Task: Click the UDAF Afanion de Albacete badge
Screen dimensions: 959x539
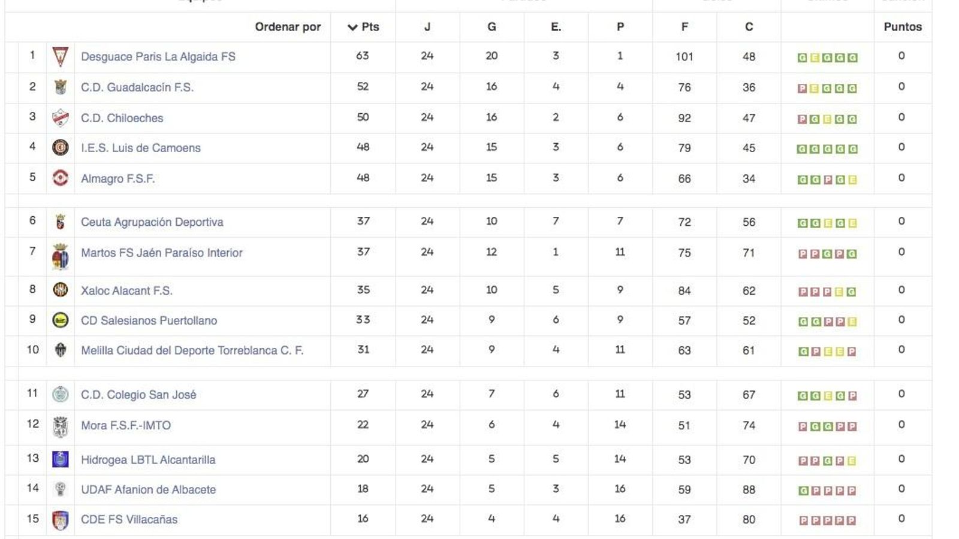Action: (x=60, y=489)
